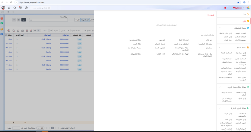Click the YonBIP logo
Viewport: 251px width, 132px height.
pyautogui.click(x=238, y=8)
